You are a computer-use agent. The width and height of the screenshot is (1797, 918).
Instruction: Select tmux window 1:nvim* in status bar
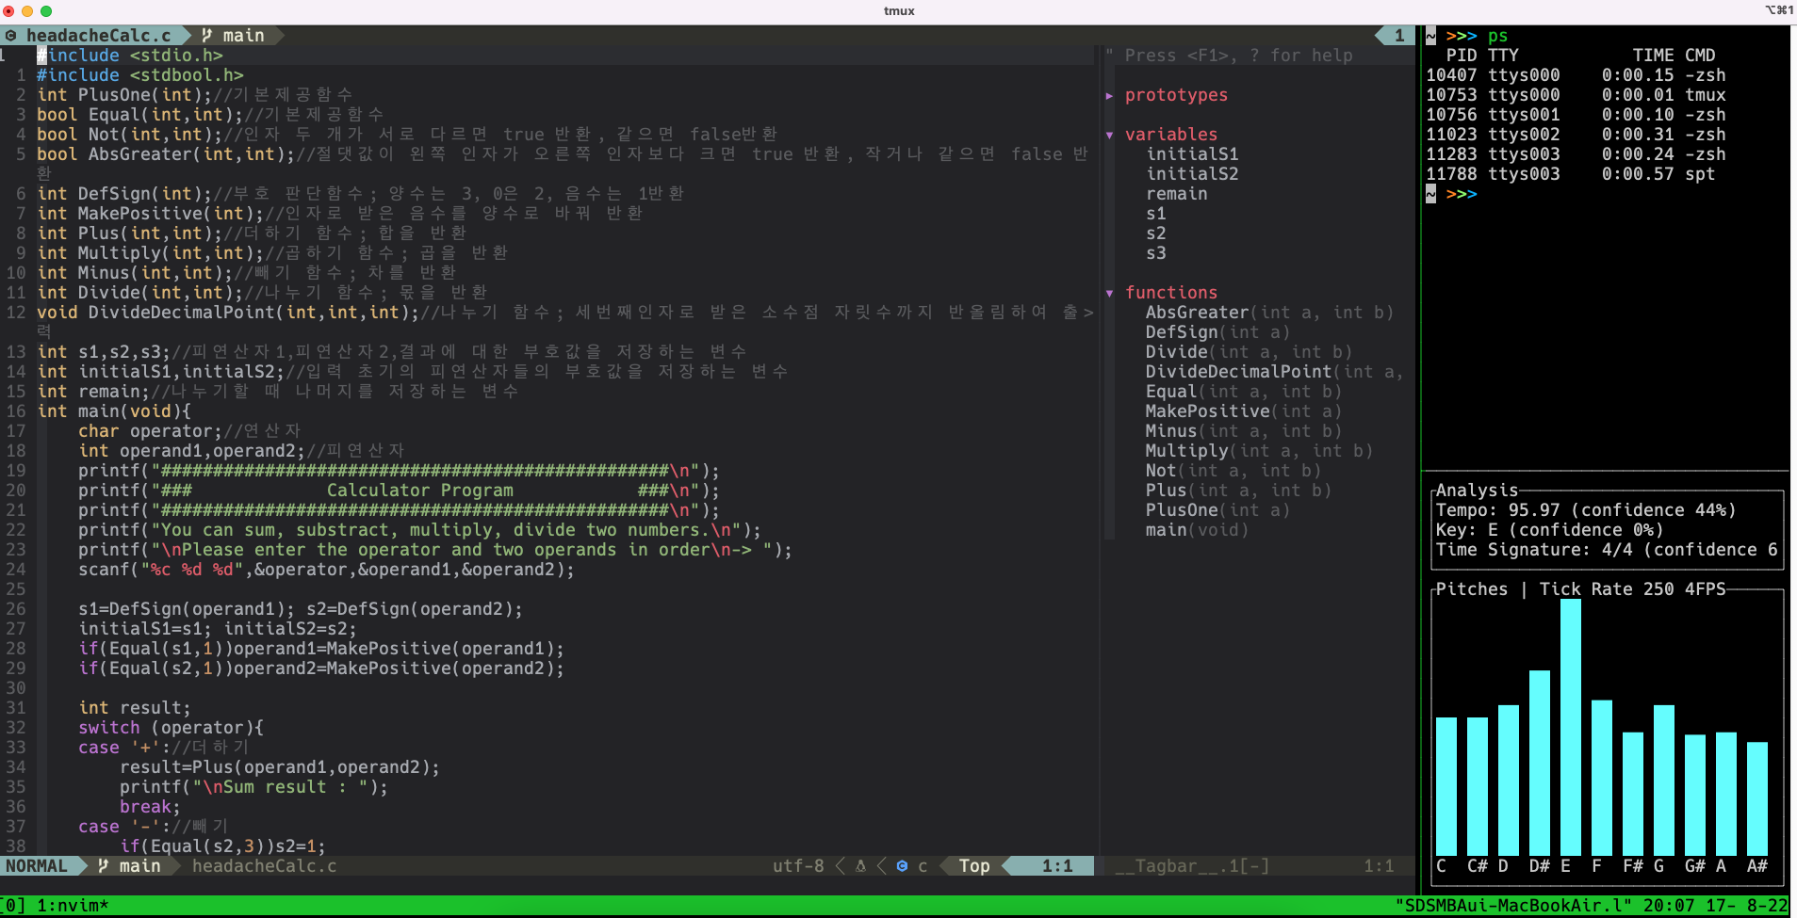click(x=74, y=906)
